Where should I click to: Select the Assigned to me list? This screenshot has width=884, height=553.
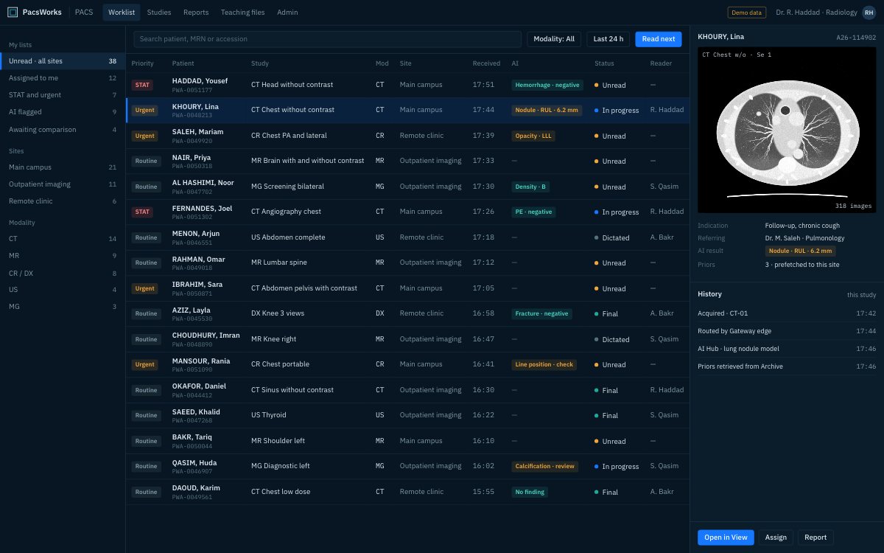click(63, 77)
